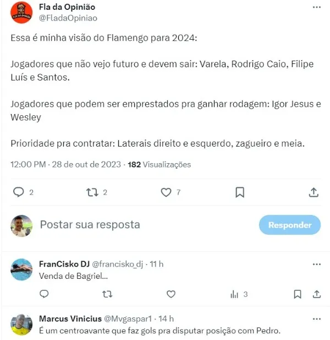330x340 pixels.
Task: Bookmark the Fla da Opinião tweet
Action: 240,192
